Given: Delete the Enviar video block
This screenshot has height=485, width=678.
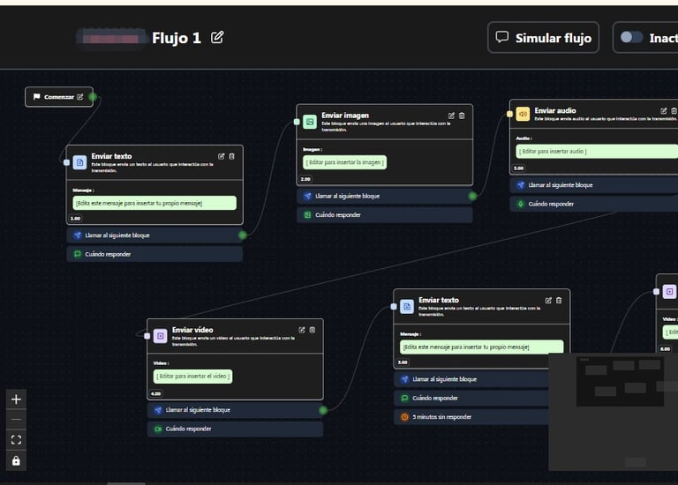Looking at the screenshot, I should [x=313, y=330].
